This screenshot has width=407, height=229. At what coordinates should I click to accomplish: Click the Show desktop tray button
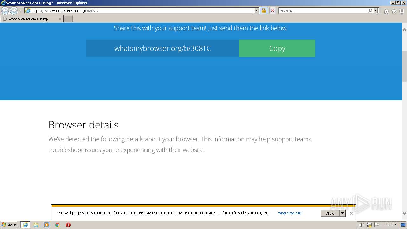tap(403, 225)
